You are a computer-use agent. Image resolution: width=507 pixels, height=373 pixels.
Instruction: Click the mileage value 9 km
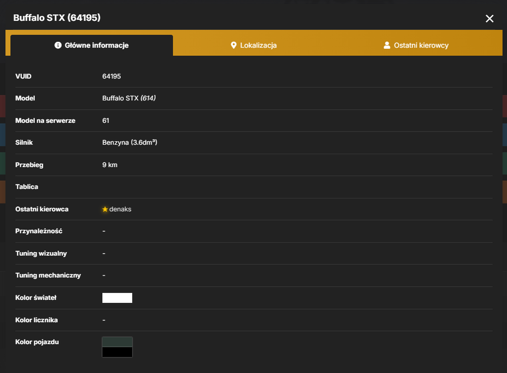click(x=110, y=165)
